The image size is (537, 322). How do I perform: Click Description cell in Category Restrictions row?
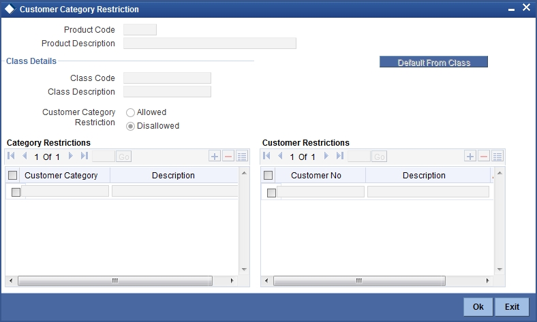(x=175, y=191)
